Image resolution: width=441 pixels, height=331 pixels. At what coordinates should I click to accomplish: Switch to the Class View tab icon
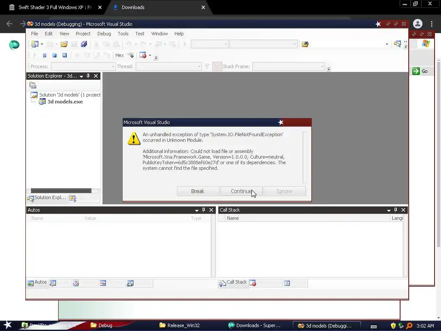point(73,199)
